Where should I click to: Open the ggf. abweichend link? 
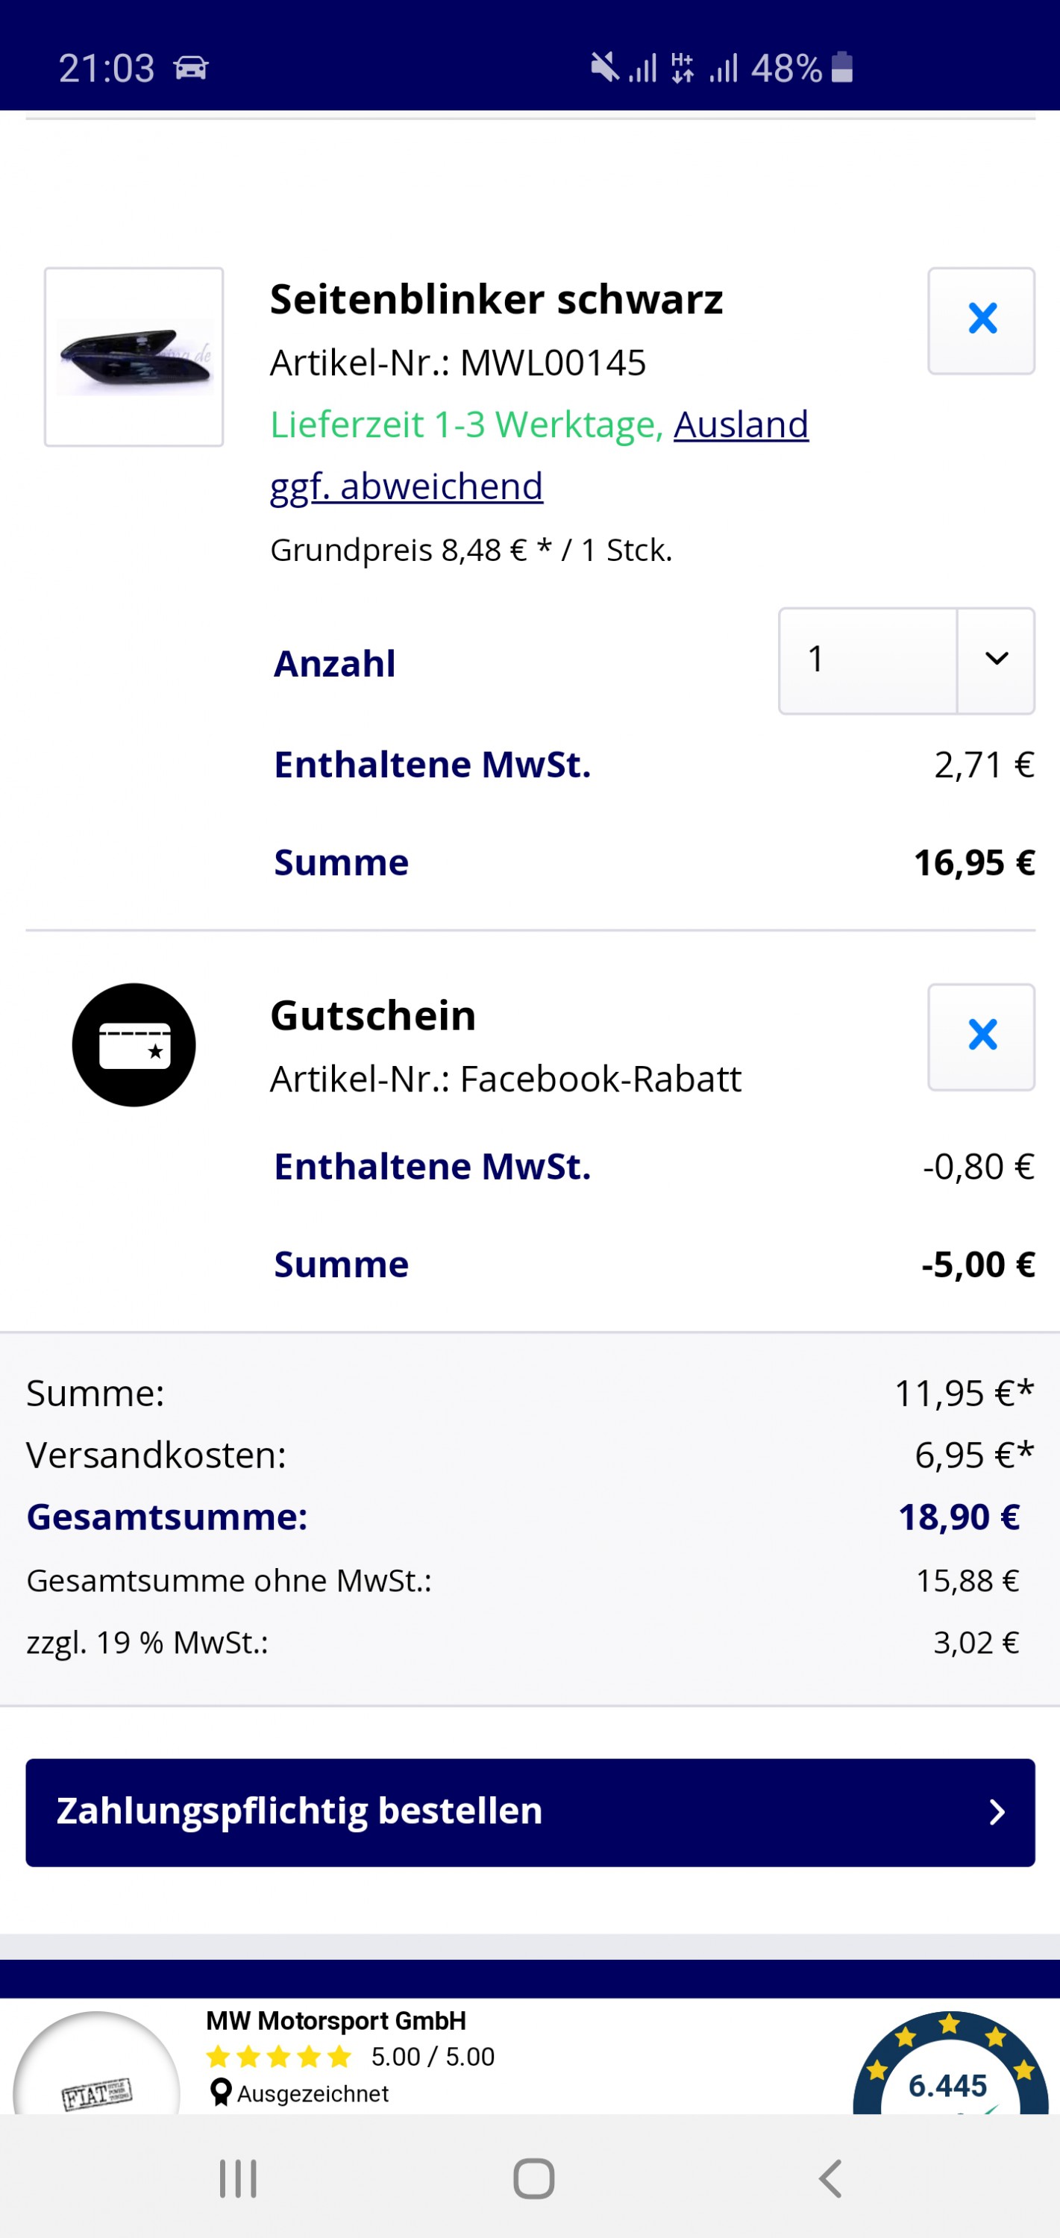coord(407,486)
